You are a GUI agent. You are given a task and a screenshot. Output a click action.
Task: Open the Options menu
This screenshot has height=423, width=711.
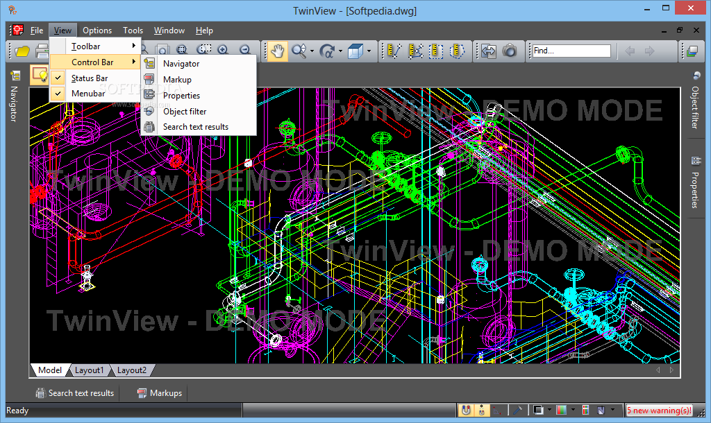click(x=97, y=31)
